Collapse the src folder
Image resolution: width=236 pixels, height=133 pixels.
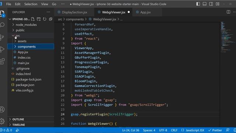coord(31,35)
